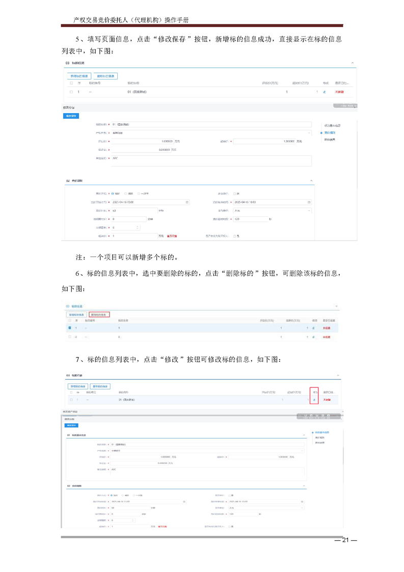Collapse the 02 竞价规则 section in top screenshot
Screen dimensions: 404x572
coord(311,181)
